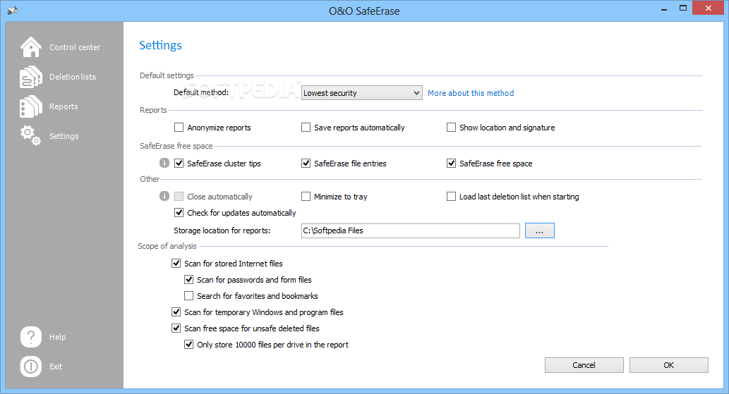
Task: Enable Minimize to tray option
Action: 306,197
